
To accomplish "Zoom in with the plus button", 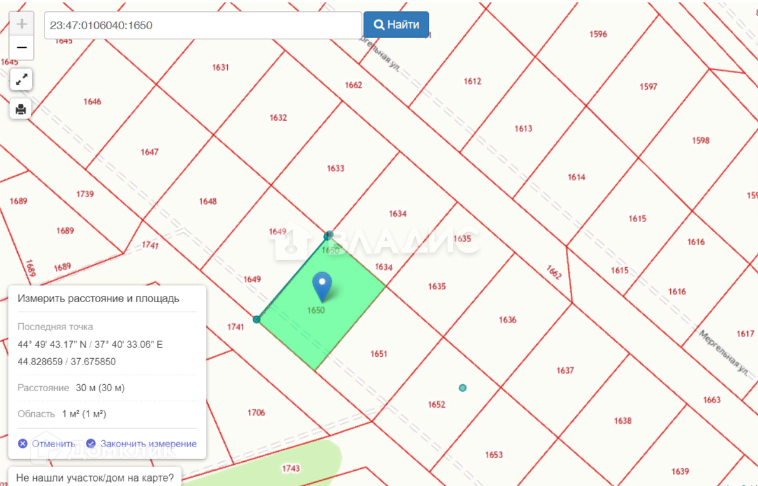I will 21,24.
